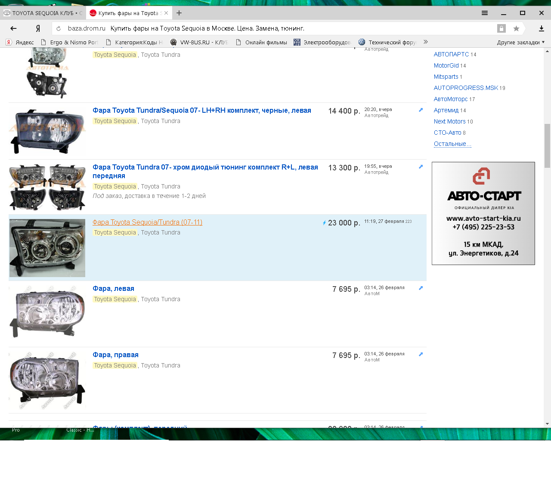
Task: Select the AUTOPROGRESS.MSK seller link
Action: (x=466, y=88)
